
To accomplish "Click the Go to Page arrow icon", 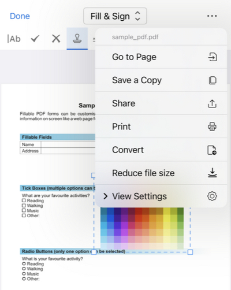I will point(213,57).
